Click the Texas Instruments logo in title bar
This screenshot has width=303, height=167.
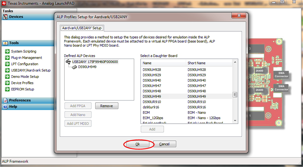(4, 3)
